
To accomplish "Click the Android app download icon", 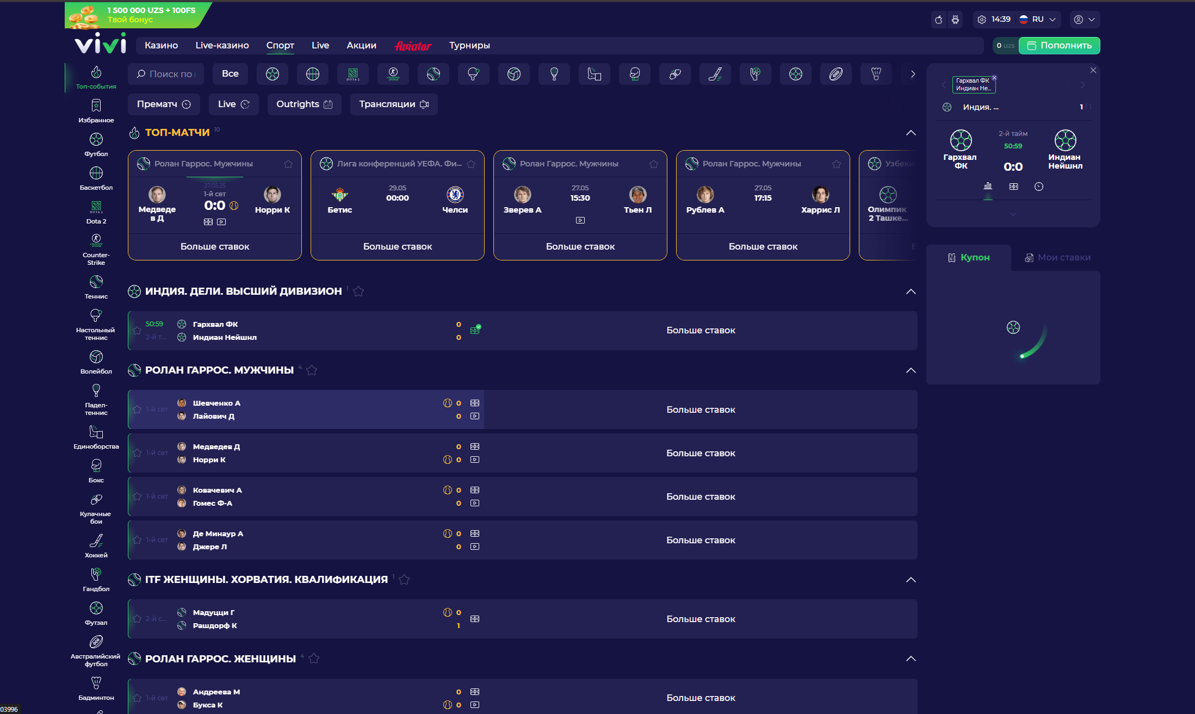I will 955,20.
